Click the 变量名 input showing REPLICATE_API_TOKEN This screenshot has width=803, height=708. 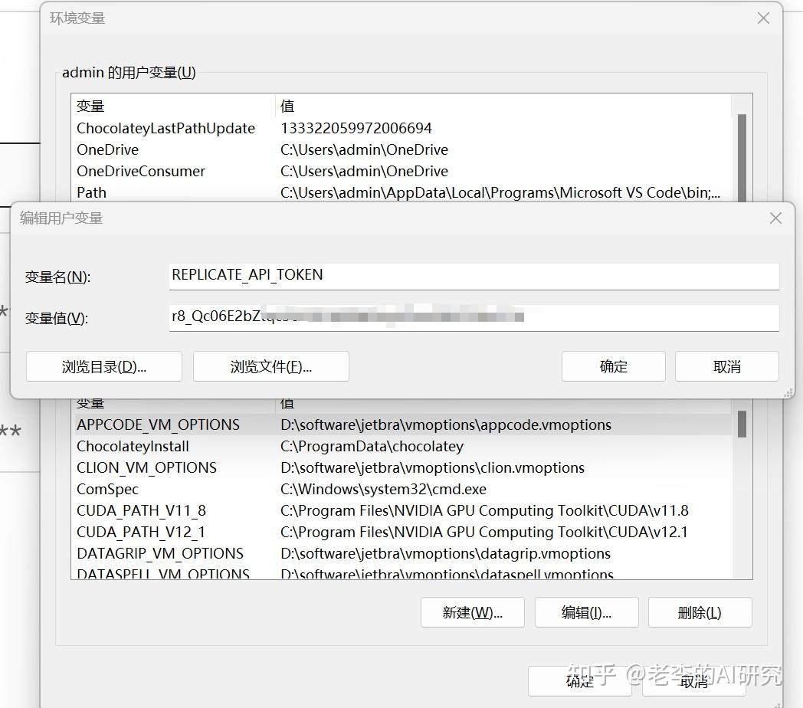pos(472,276)
